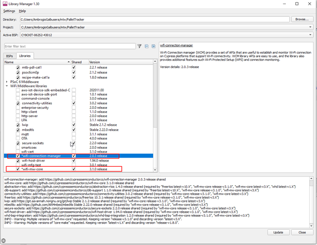Click the log pane scroll up arrow
The image size is (317, 245).
[311, 179]
